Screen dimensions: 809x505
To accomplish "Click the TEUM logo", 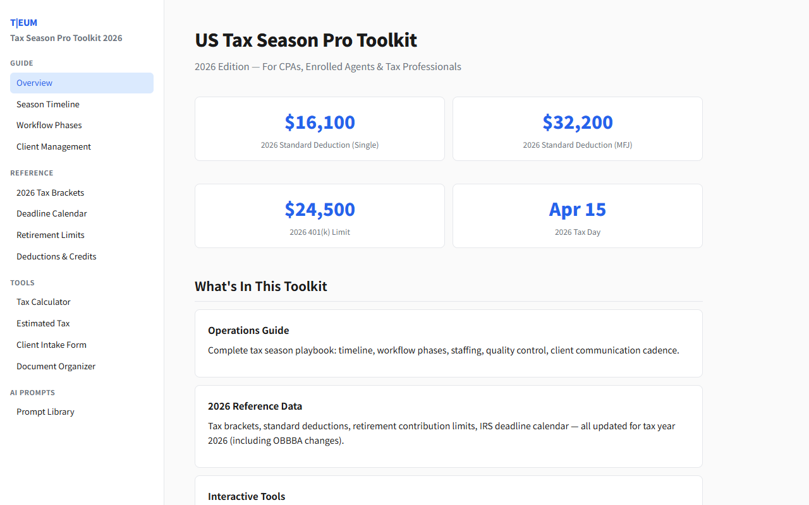I will 24,23.
